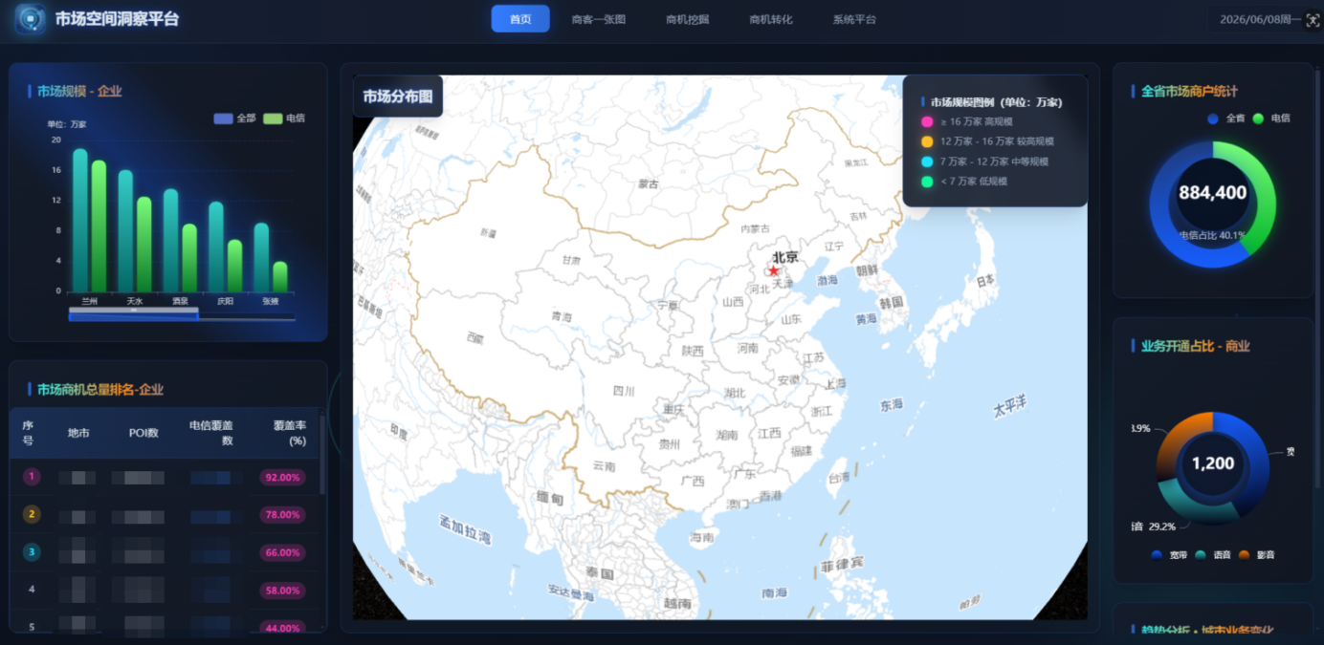Click the yellow 12-16万家 较高规模 legend swatch

pyautogui.click(x=926, y=141)
